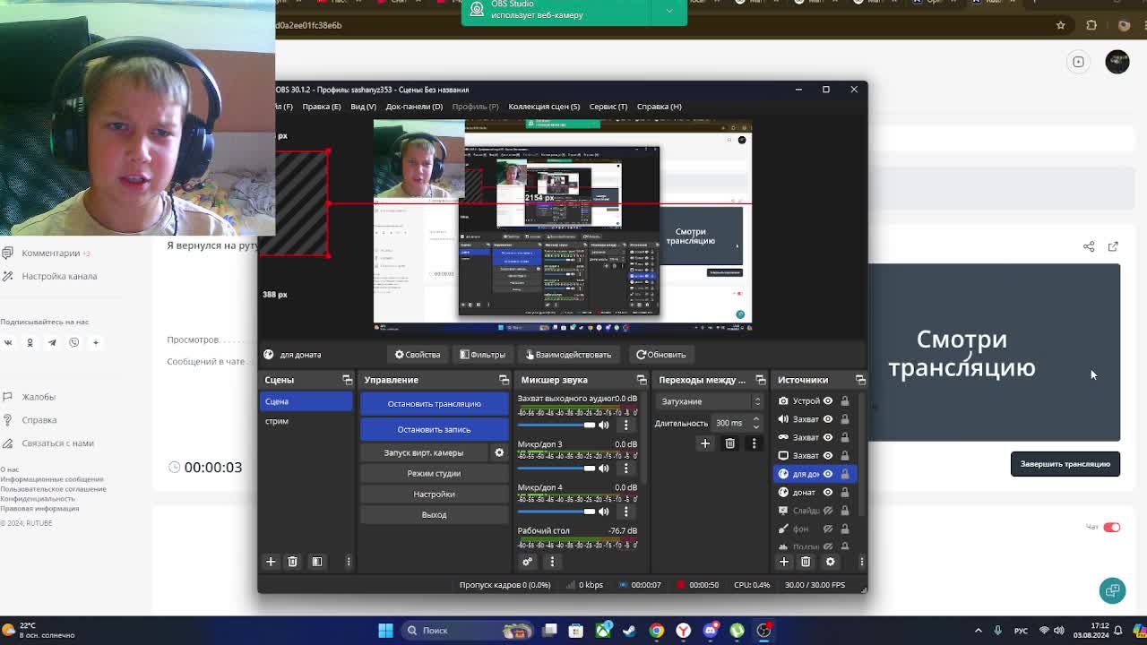This screenshot has height=645, width=1147.
Task: Pop out the Scenes dock
Action: (x=348, y=380)
